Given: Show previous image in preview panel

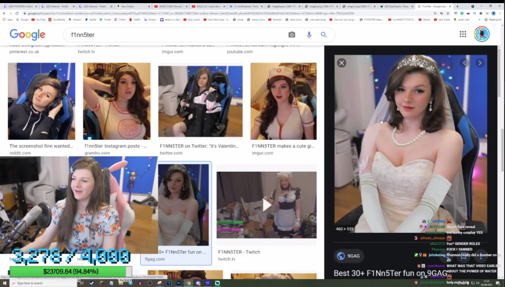Looking at the screenshot, I should tap(465, 63).
